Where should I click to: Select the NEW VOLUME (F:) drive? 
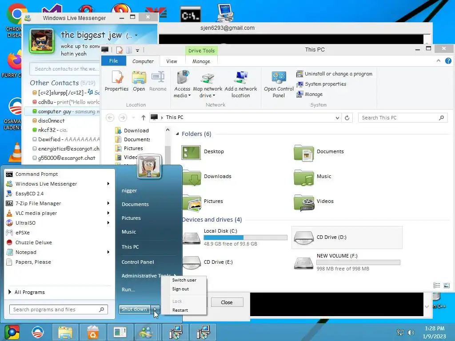[x=347, y=262]
